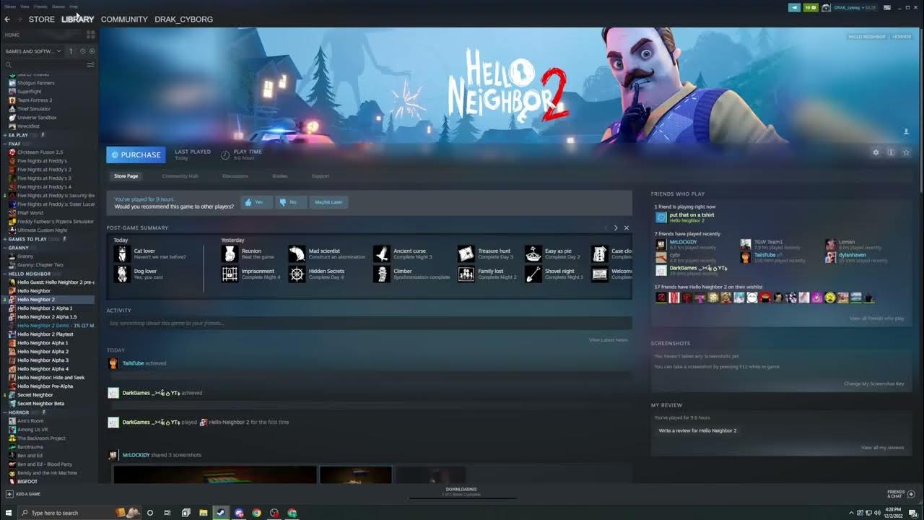Click the Cat lover achievement icon
The height and width of the screenshot is (520, 924).
pyautogui.click(x=122, y=253)
